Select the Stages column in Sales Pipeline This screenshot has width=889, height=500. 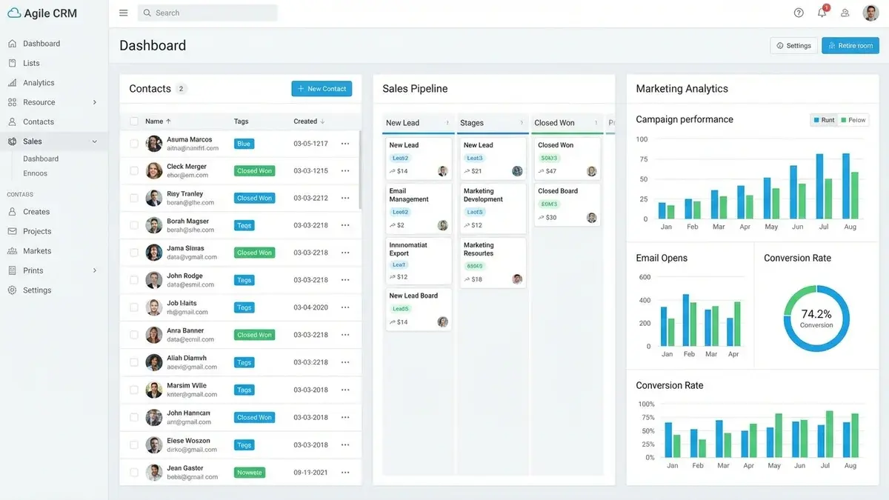pos(474,122)
